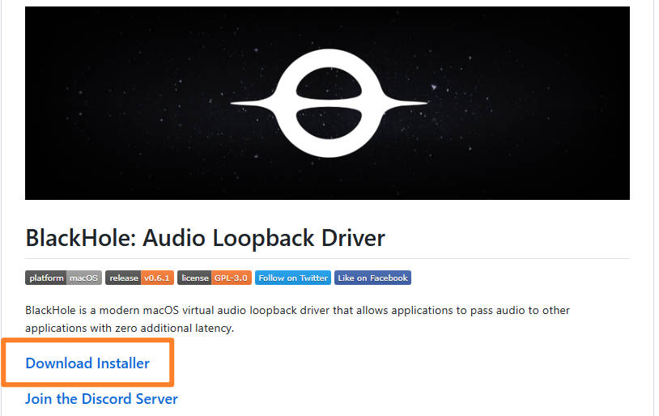Viewport: 659px width, 416px height.
Task: Click the orange v0.6.1 version label
Action: click(x=157, y=278)
